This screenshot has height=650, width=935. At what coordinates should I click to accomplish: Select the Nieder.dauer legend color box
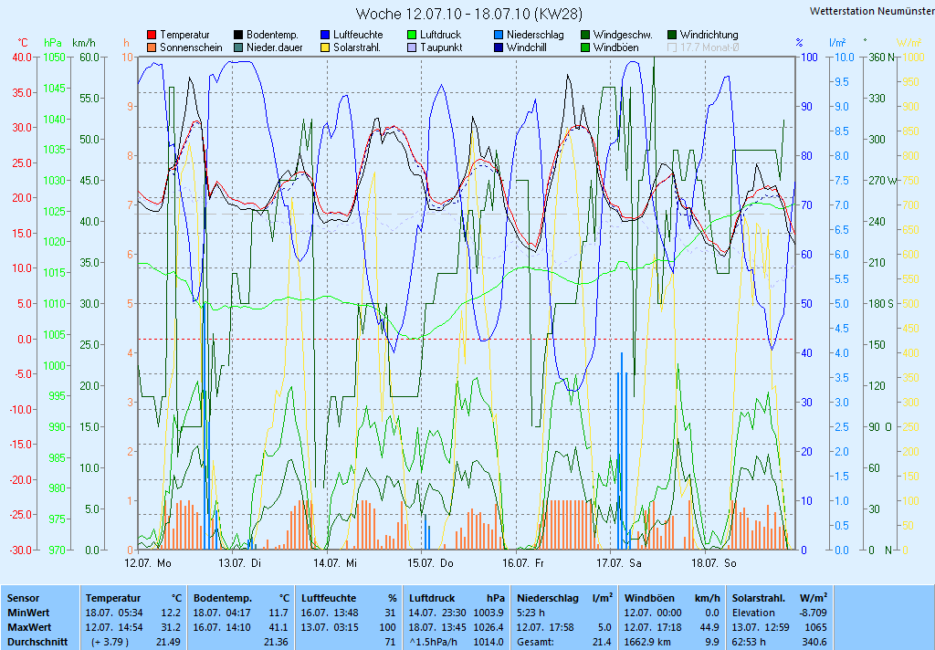[238, 47]
